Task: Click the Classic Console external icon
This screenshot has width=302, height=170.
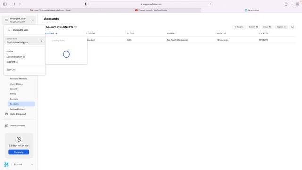Action: click(6, 126)
